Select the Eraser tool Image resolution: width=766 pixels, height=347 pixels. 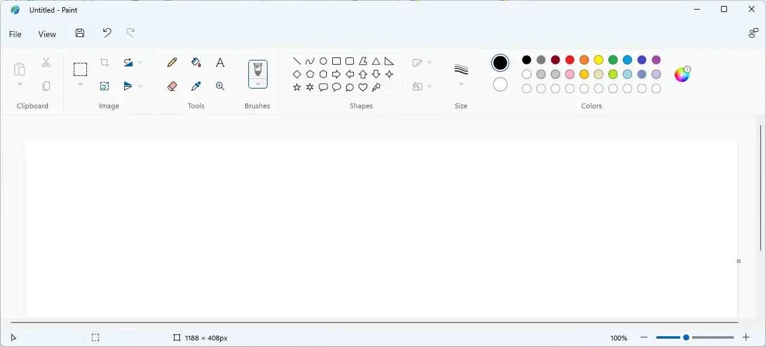point(172,86)
